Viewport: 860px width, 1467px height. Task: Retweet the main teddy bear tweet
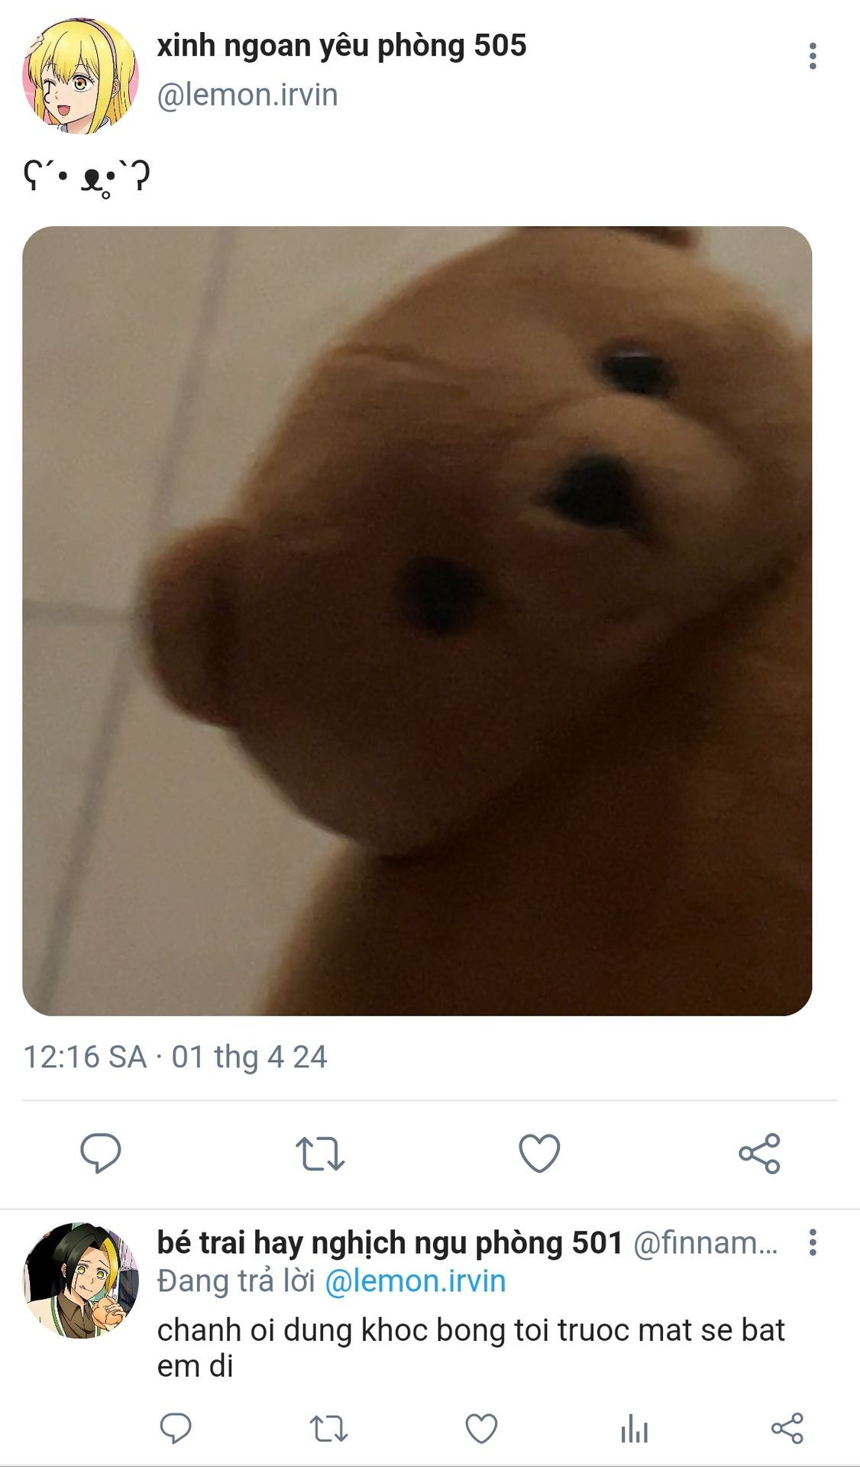[320, 1154]
